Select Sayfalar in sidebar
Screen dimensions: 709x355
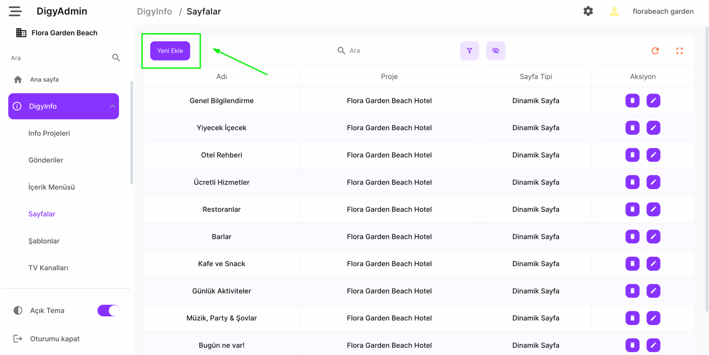(x=42, y=214)
